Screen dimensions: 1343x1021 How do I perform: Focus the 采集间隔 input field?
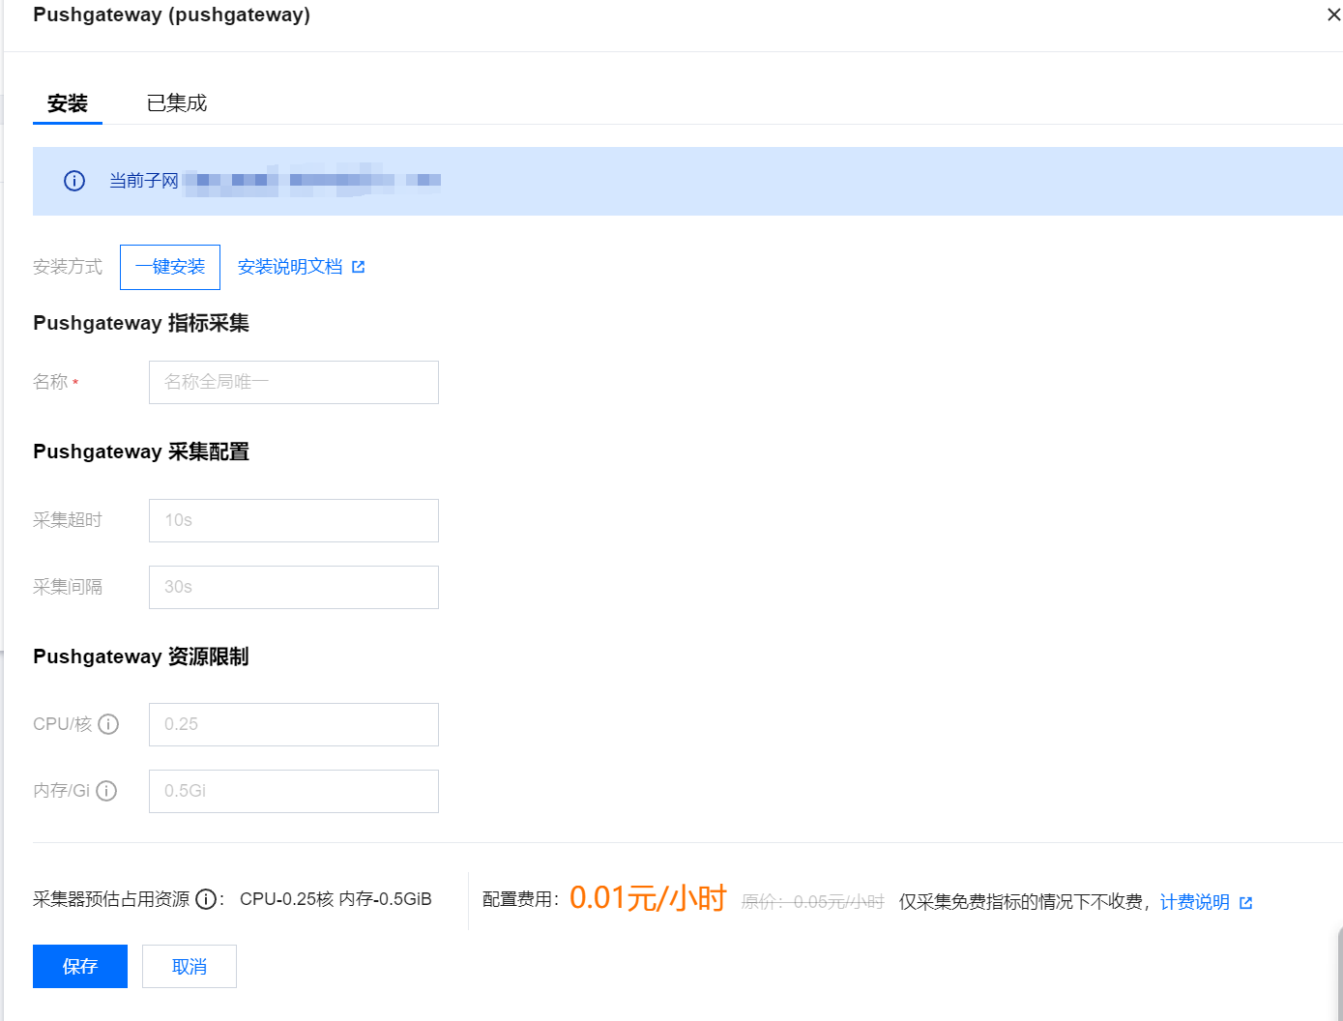tap(294, 587)
